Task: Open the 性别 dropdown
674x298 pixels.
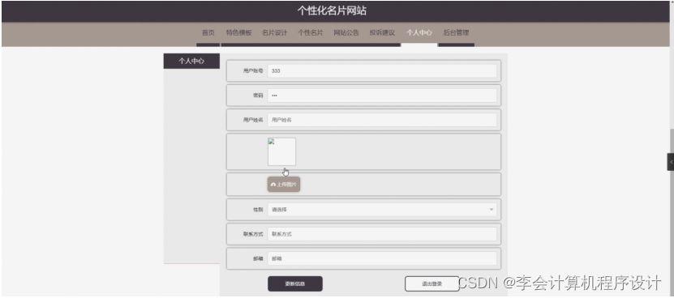Action: point(382,210)
